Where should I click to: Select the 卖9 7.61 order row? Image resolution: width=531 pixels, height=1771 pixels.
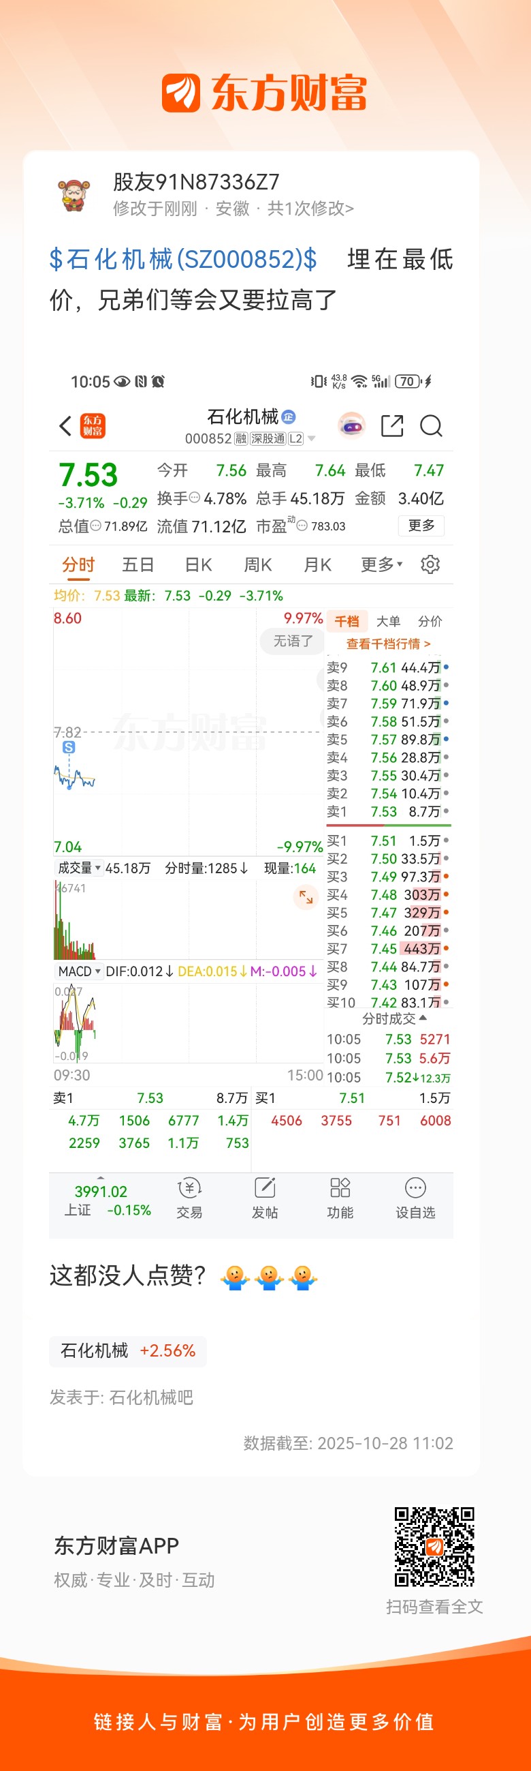point(388,667)
